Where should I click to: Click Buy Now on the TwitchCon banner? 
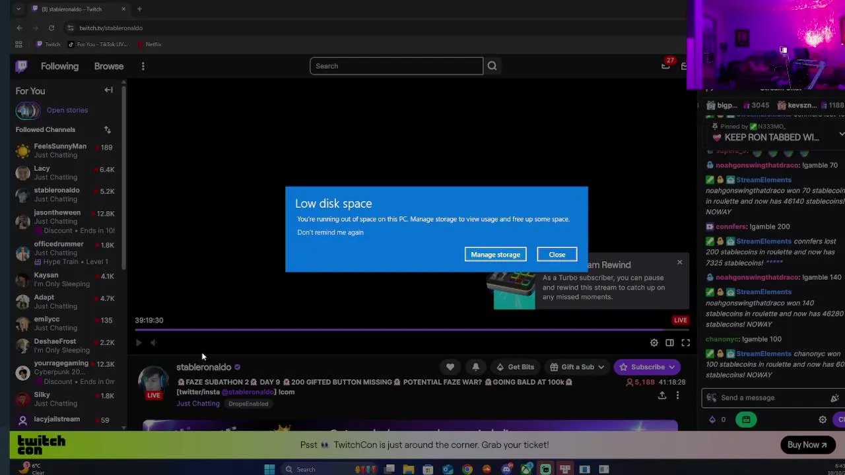click(807, 445)
